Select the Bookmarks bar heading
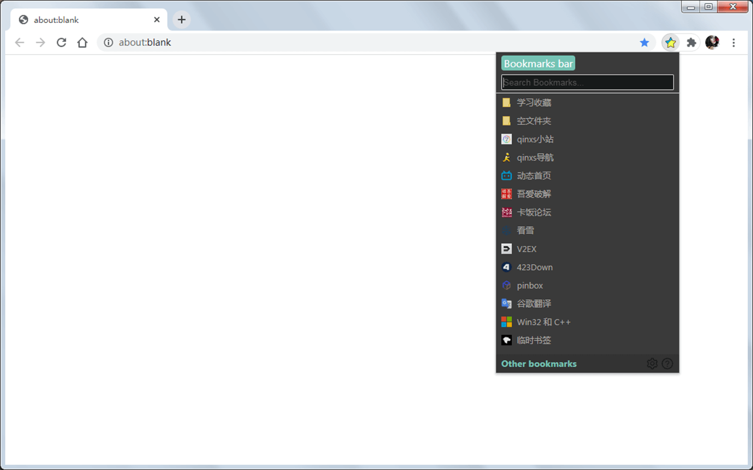753x470 pixels. pyautogui.click(x=538, y=63)
